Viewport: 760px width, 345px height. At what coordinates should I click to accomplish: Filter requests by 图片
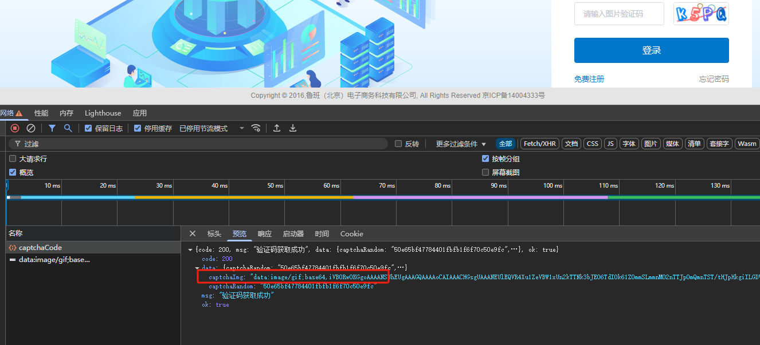point(651,144)
